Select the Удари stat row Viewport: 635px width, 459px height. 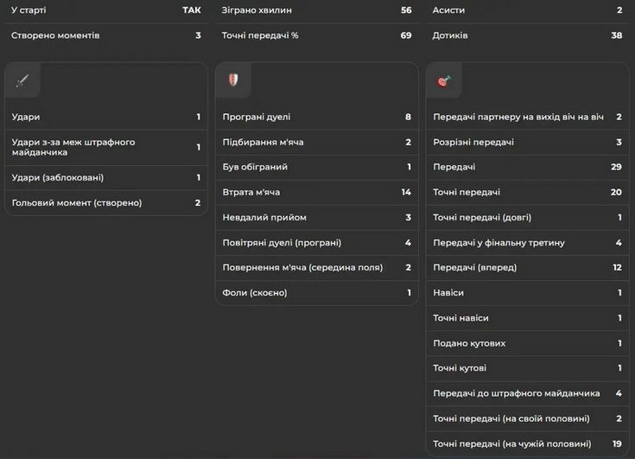[106, 117]
